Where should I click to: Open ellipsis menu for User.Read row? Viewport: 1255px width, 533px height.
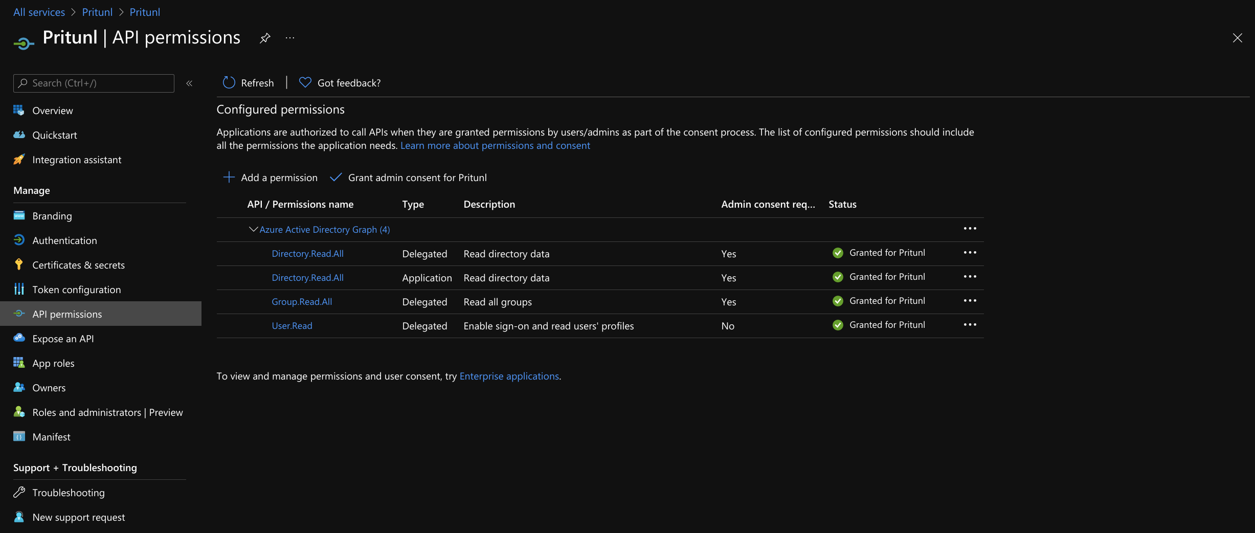click(x=970, y=325)
